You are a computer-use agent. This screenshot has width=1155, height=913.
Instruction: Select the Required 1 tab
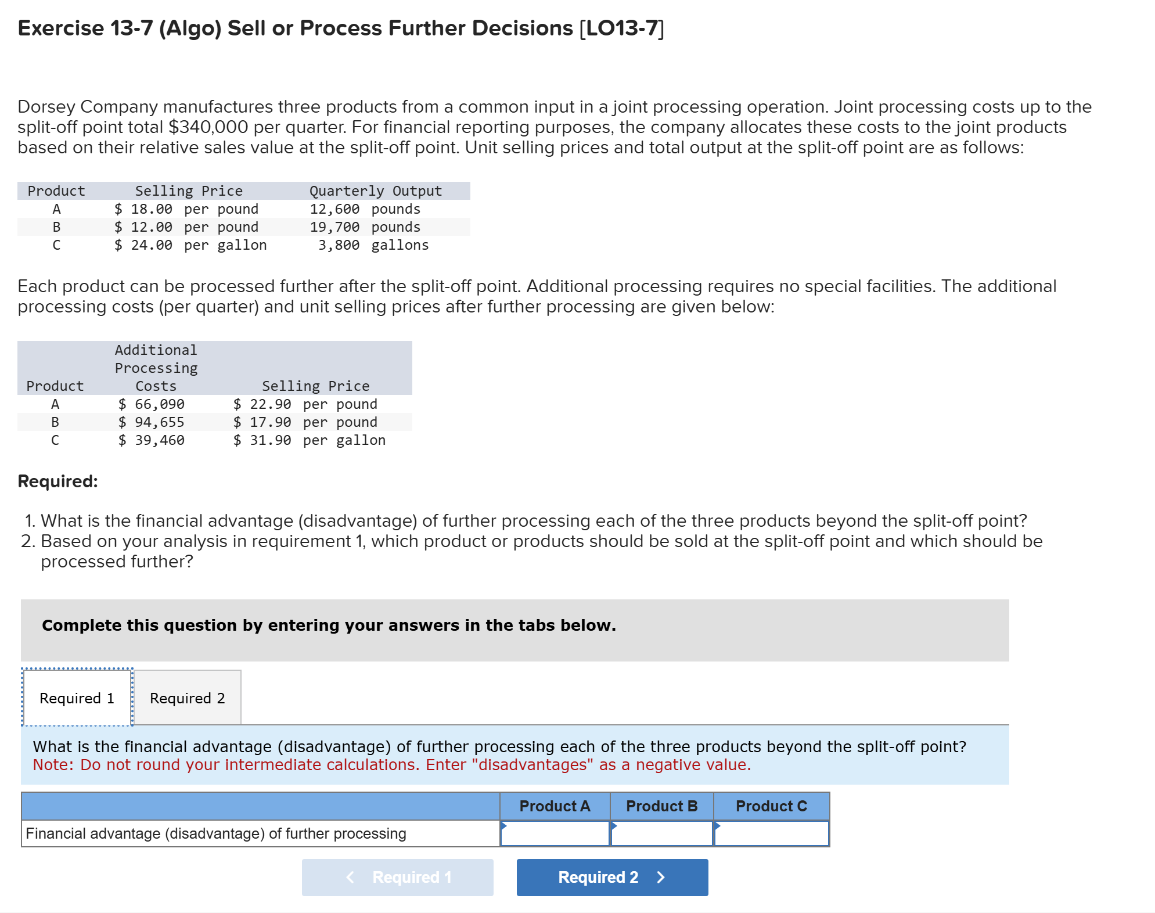click(77, 697)
